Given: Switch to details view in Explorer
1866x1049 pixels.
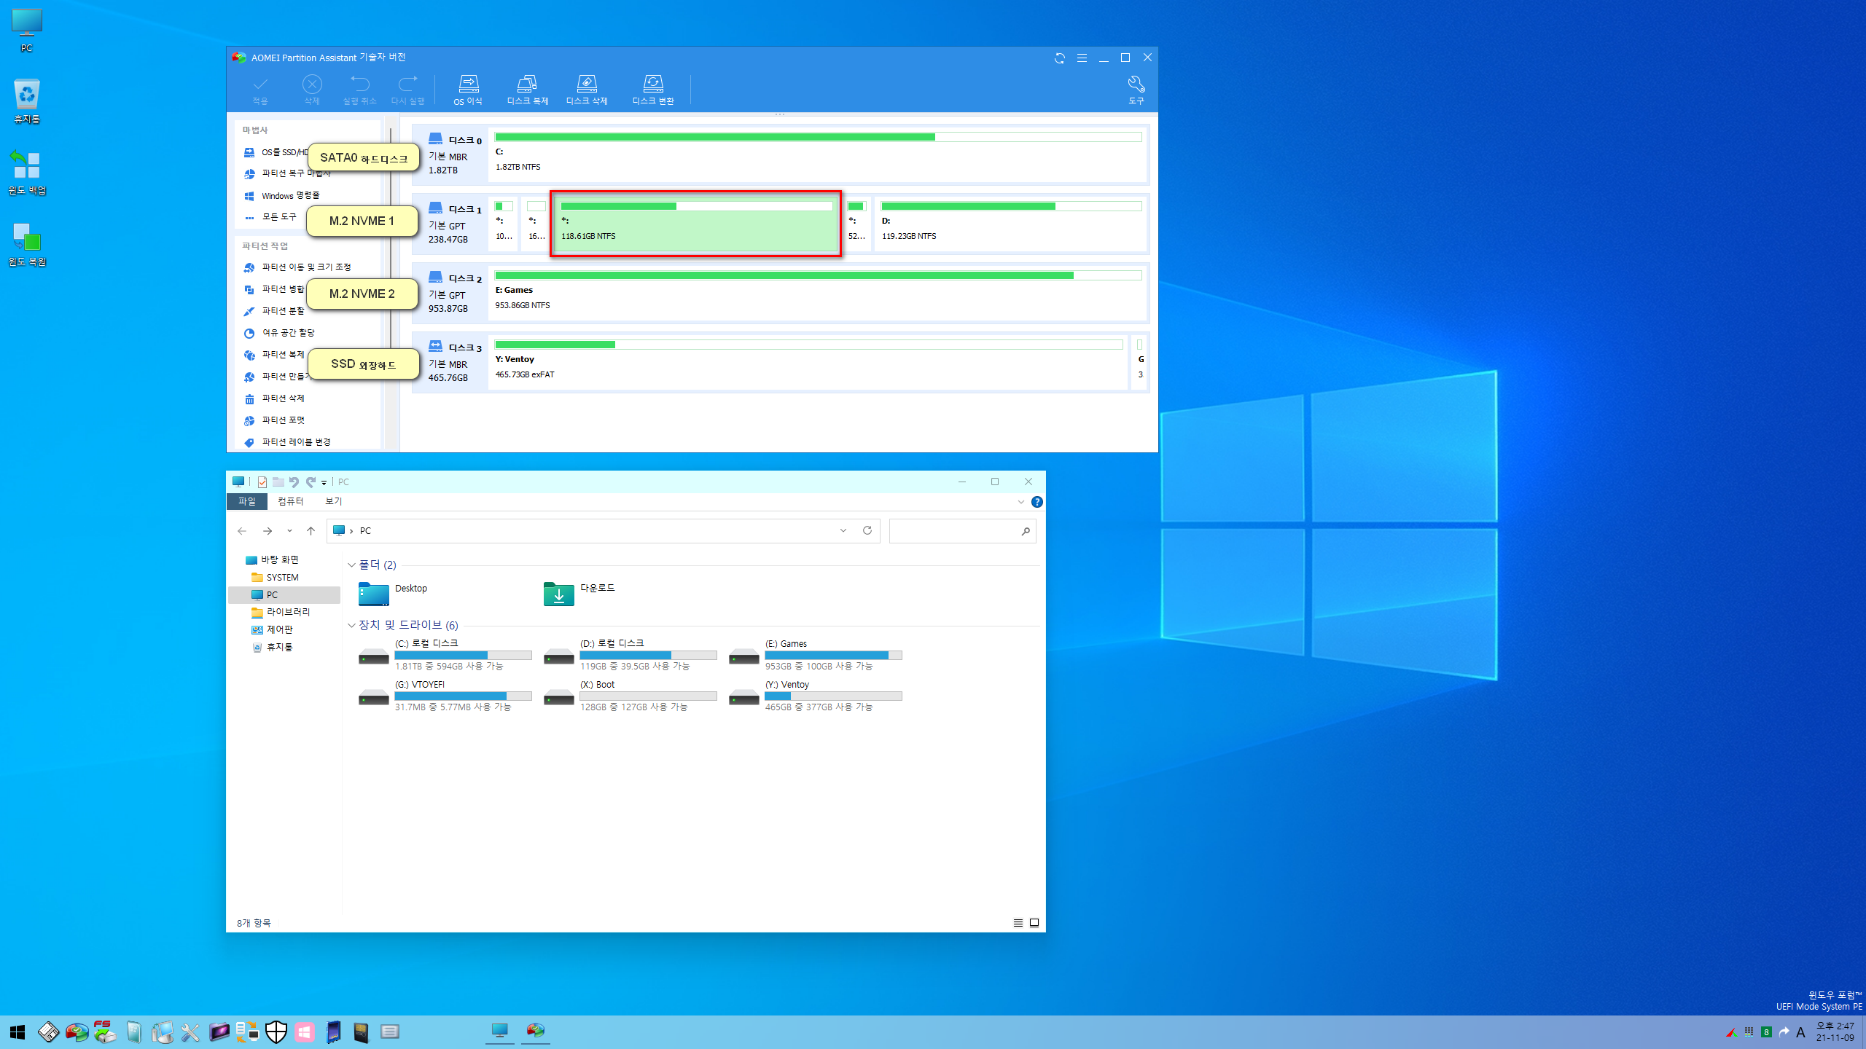Looking at the screenshot, I should 1018,923.
